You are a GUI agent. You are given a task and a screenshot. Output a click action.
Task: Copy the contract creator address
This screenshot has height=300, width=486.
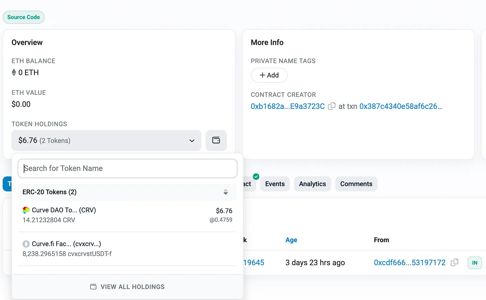pyautogui.click(x=331, y=106)
